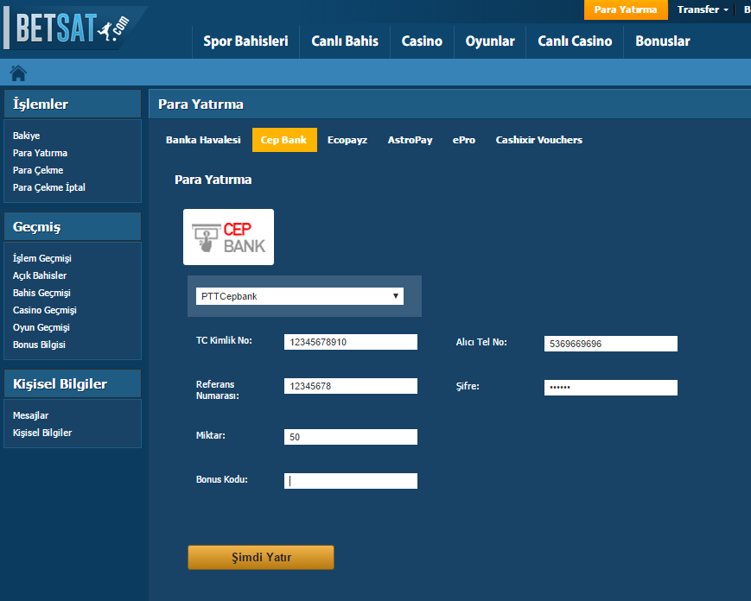Image resolution: width=751 pixels, height=601 pixels.
Task: Open Bahis Geçmişi link
Action: click(x=41, y=293)
